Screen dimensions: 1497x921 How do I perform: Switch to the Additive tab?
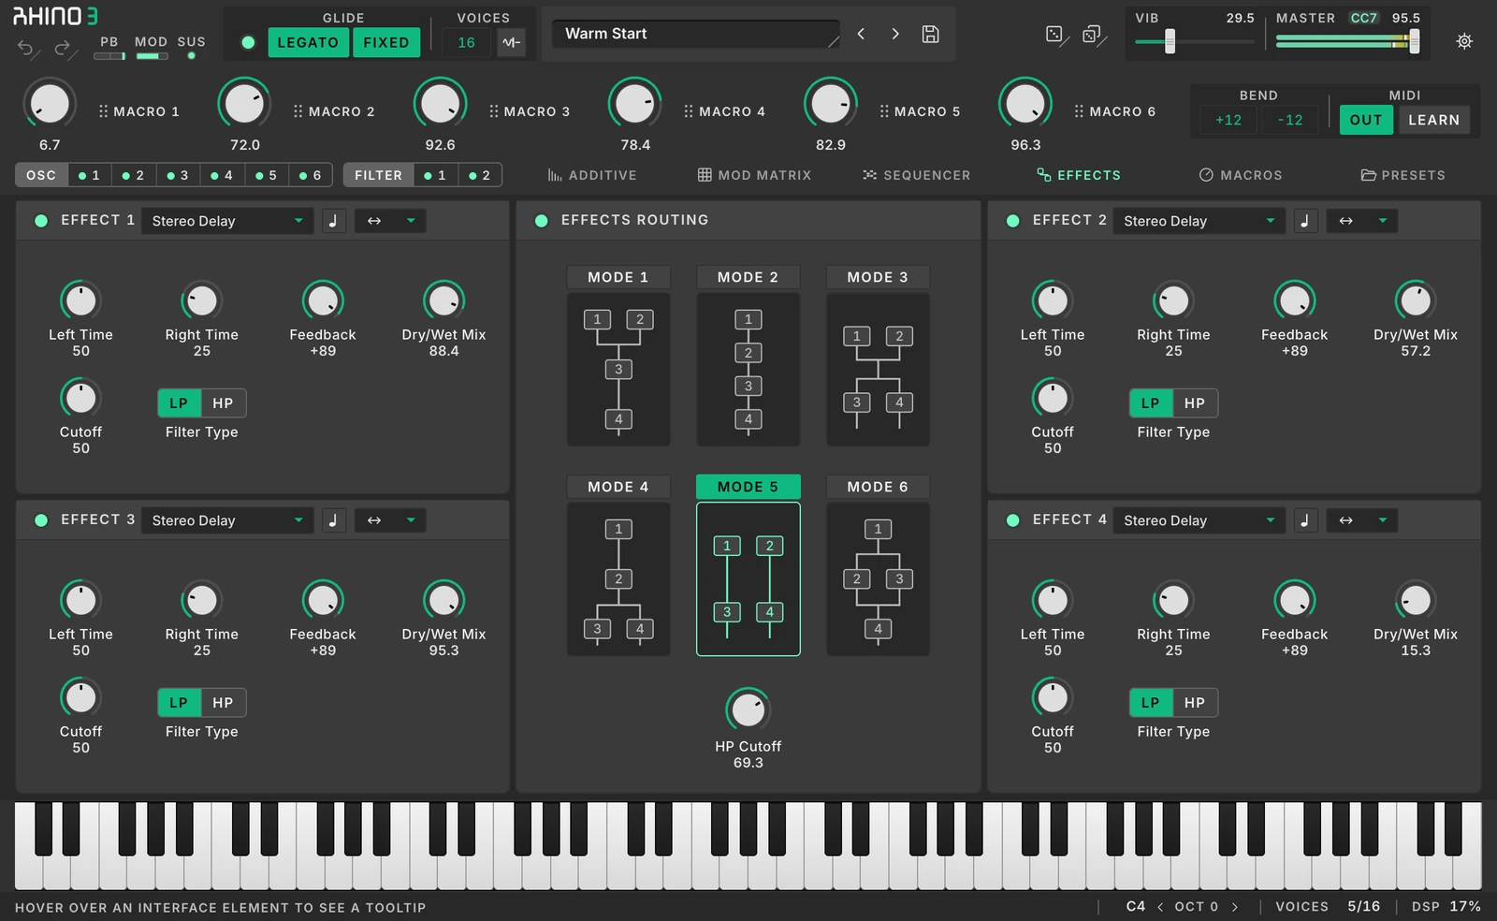coord(592,175)
